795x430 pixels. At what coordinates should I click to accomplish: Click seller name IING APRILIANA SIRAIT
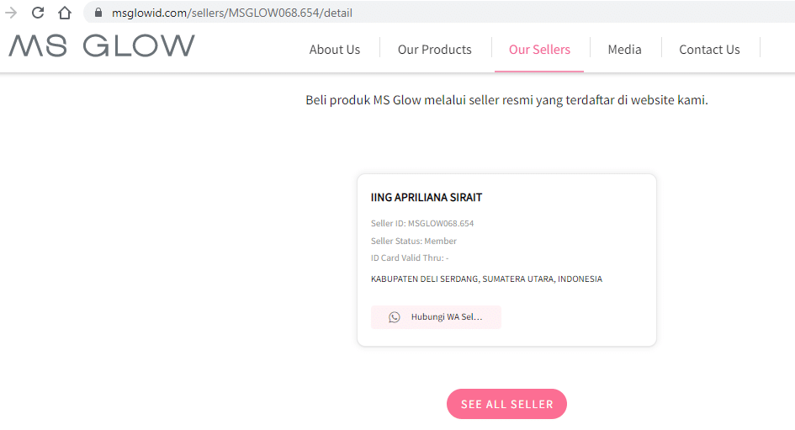[x=426, y=198]
